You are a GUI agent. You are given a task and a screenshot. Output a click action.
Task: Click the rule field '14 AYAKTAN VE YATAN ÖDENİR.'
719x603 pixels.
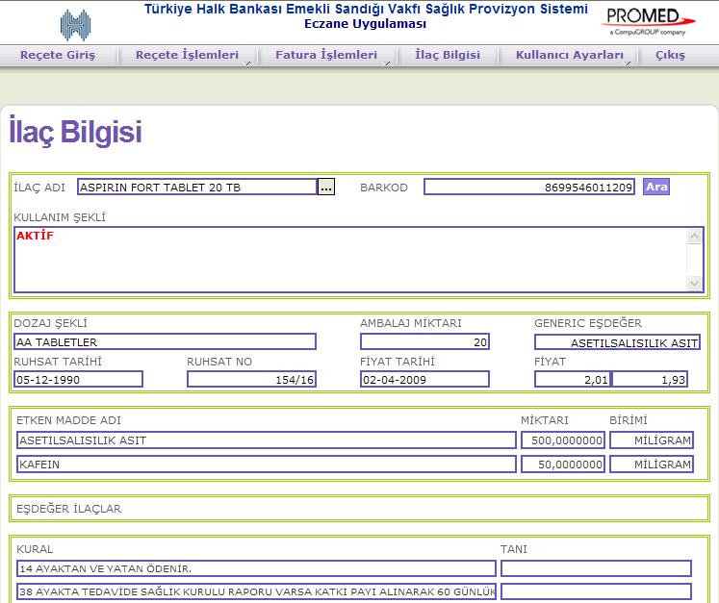click(x=256, y=568)
